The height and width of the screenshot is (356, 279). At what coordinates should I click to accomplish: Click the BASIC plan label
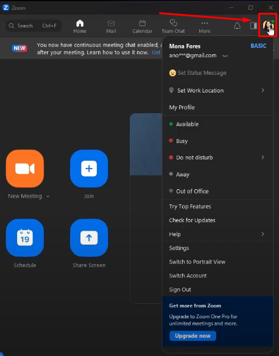258,46
